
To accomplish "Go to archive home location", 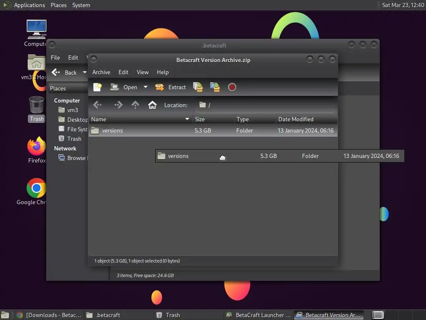I will click(152, 105).
